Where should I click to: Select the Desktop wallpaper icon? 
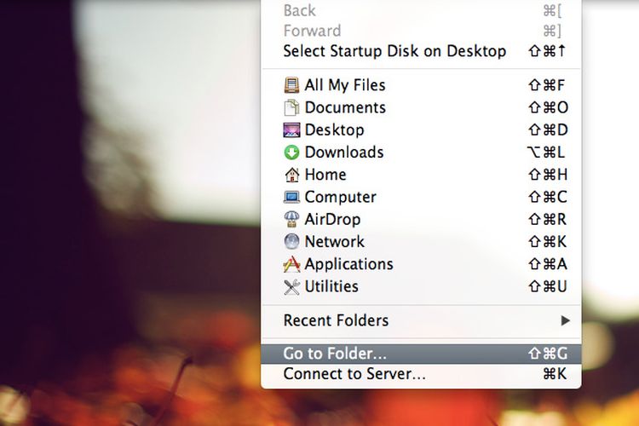point(291,130)
